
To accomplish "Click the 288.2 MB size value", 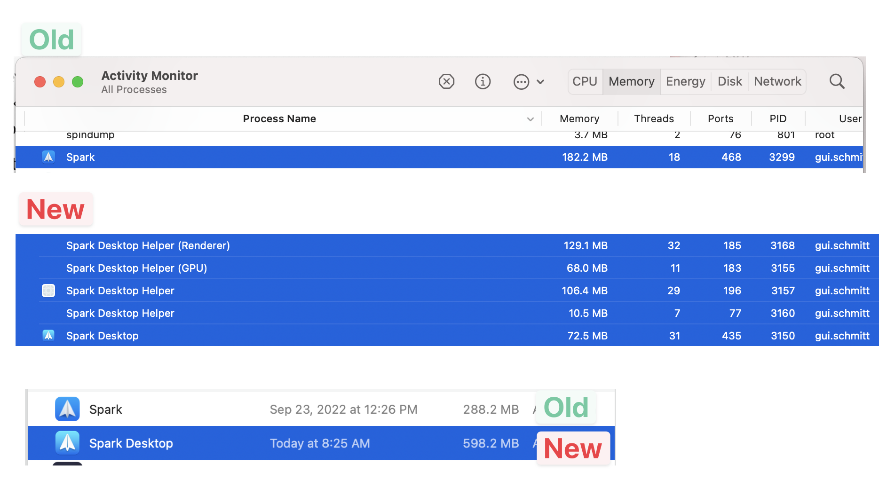I will [x=491, y=409].
